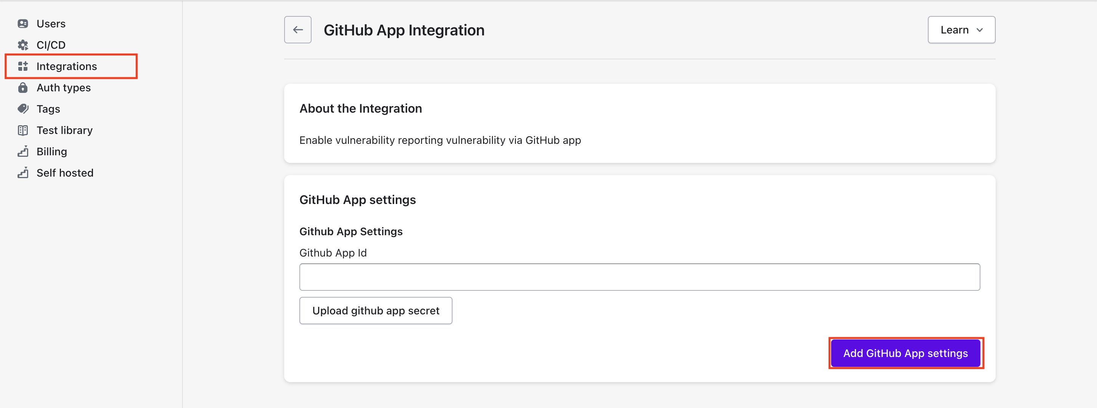Expand the chevron beside Learn
Image resolution: width=1097 pixels, height=408 pixels.
click(979, 30)
